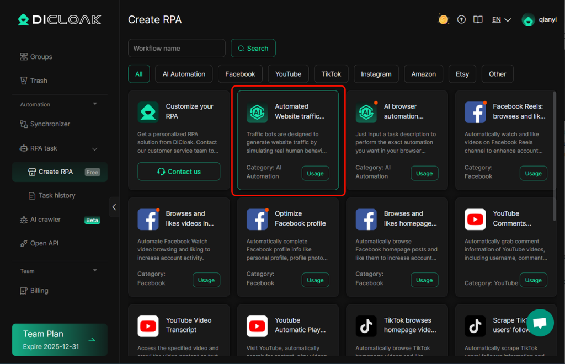Collapse the Automation section

(95, 104)
